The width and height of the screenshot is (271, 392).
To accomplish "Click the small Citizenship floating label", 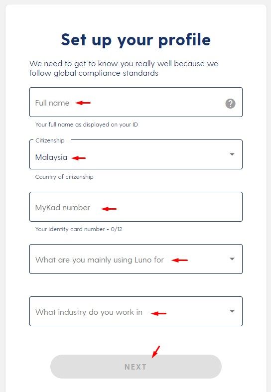I will coord(50,140).
